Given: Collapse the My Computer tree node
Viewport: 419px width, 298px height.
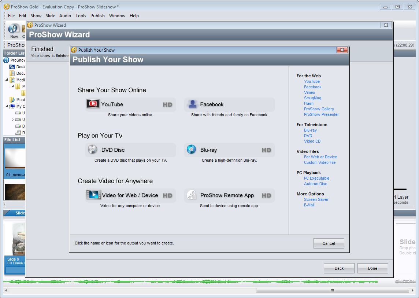Looking at the screenshot, I should click(x=7, y=106).
